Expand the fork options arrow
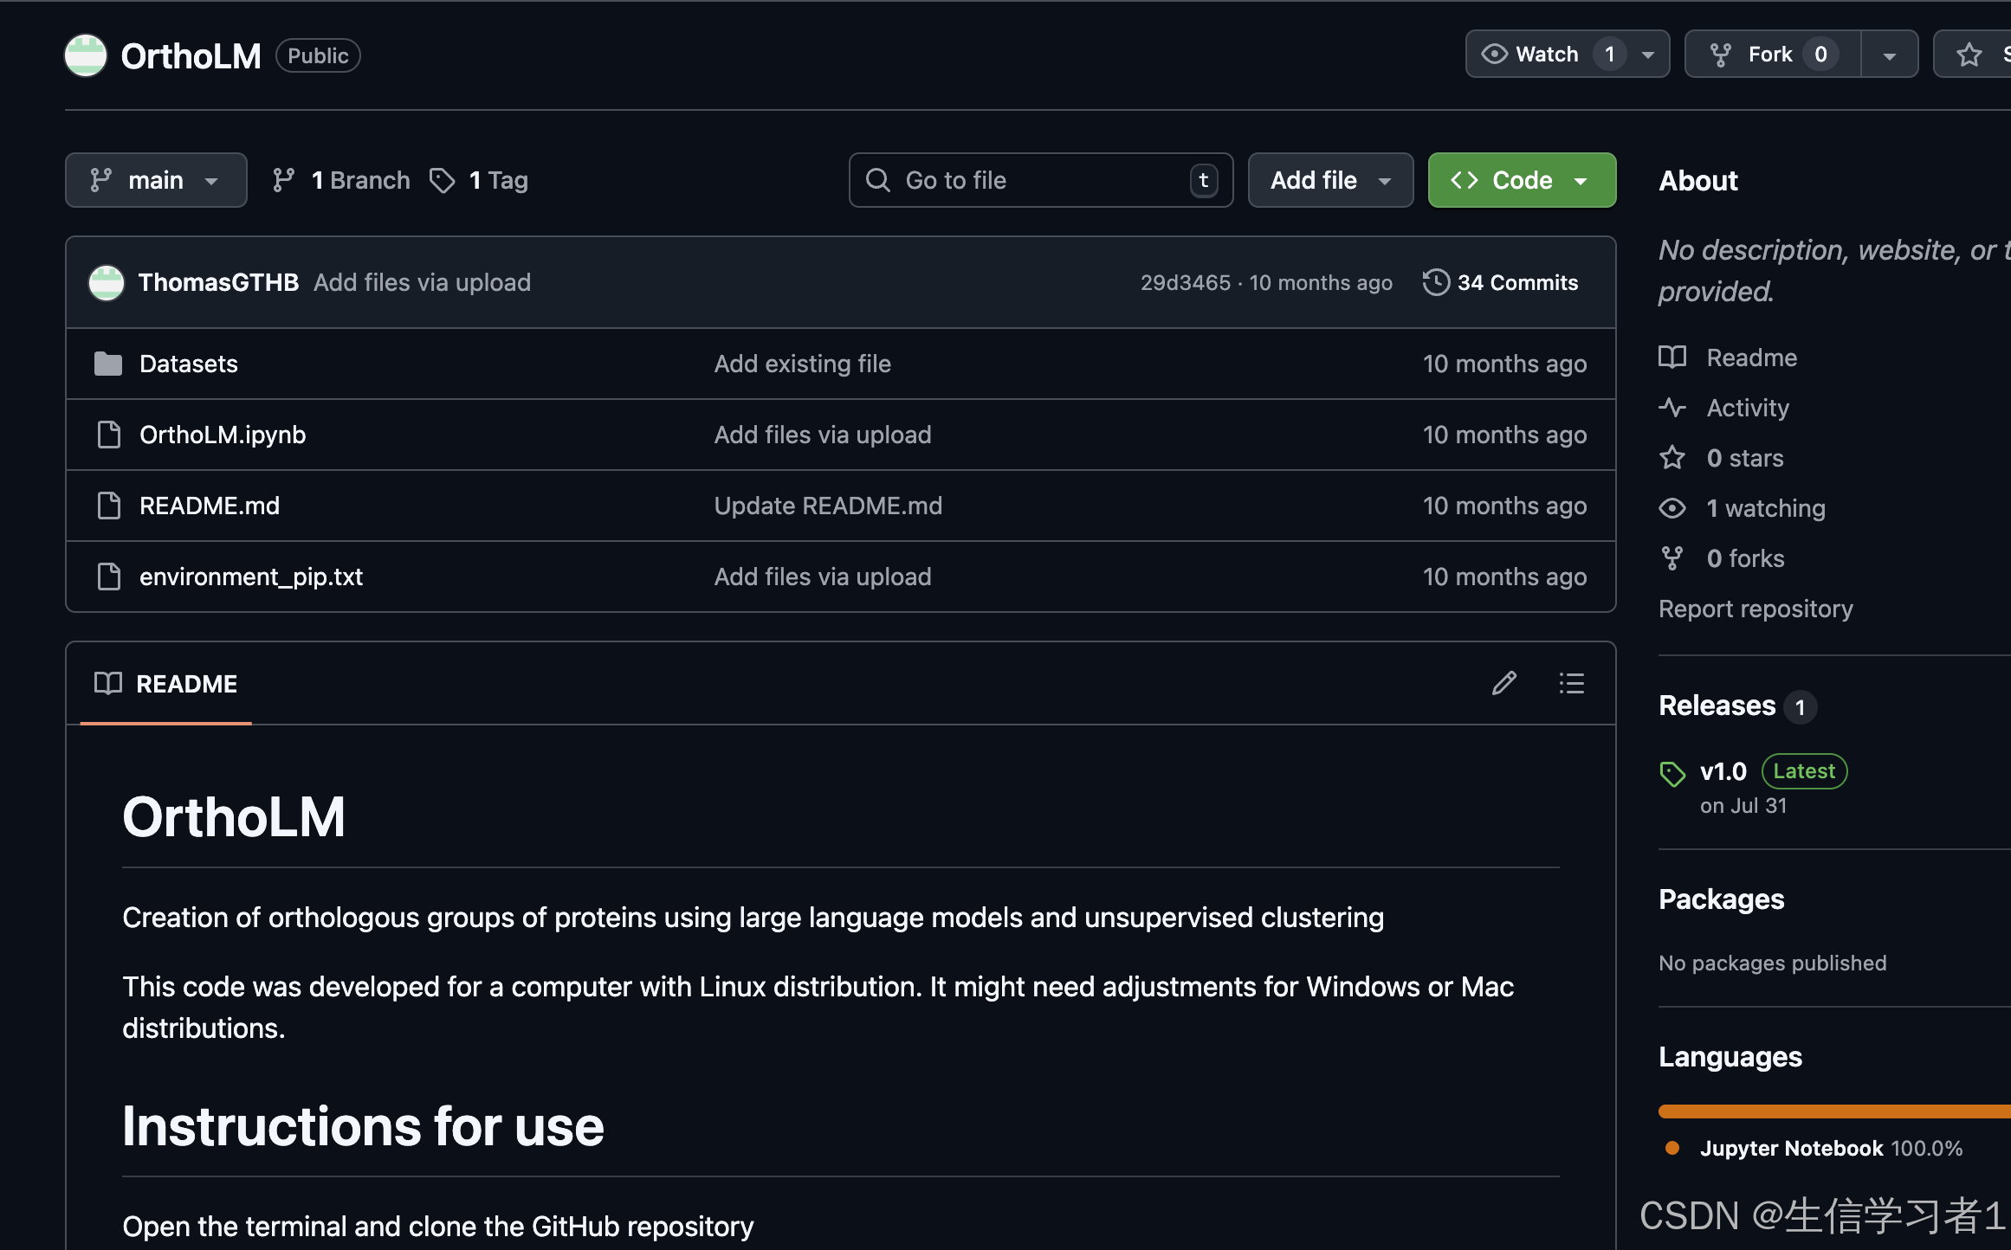This screenshot has height=1250, width=2011. click(x=1890, y=55)
